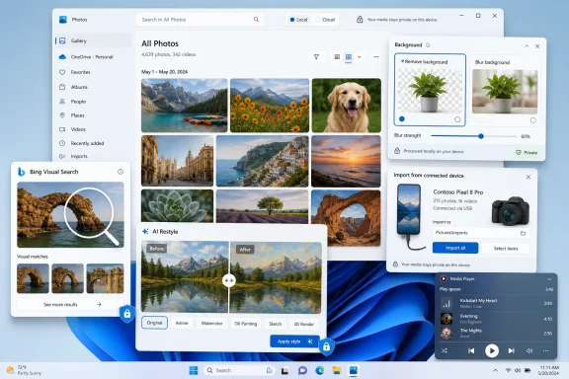Select the Blur background radio circle

[532, 120]
